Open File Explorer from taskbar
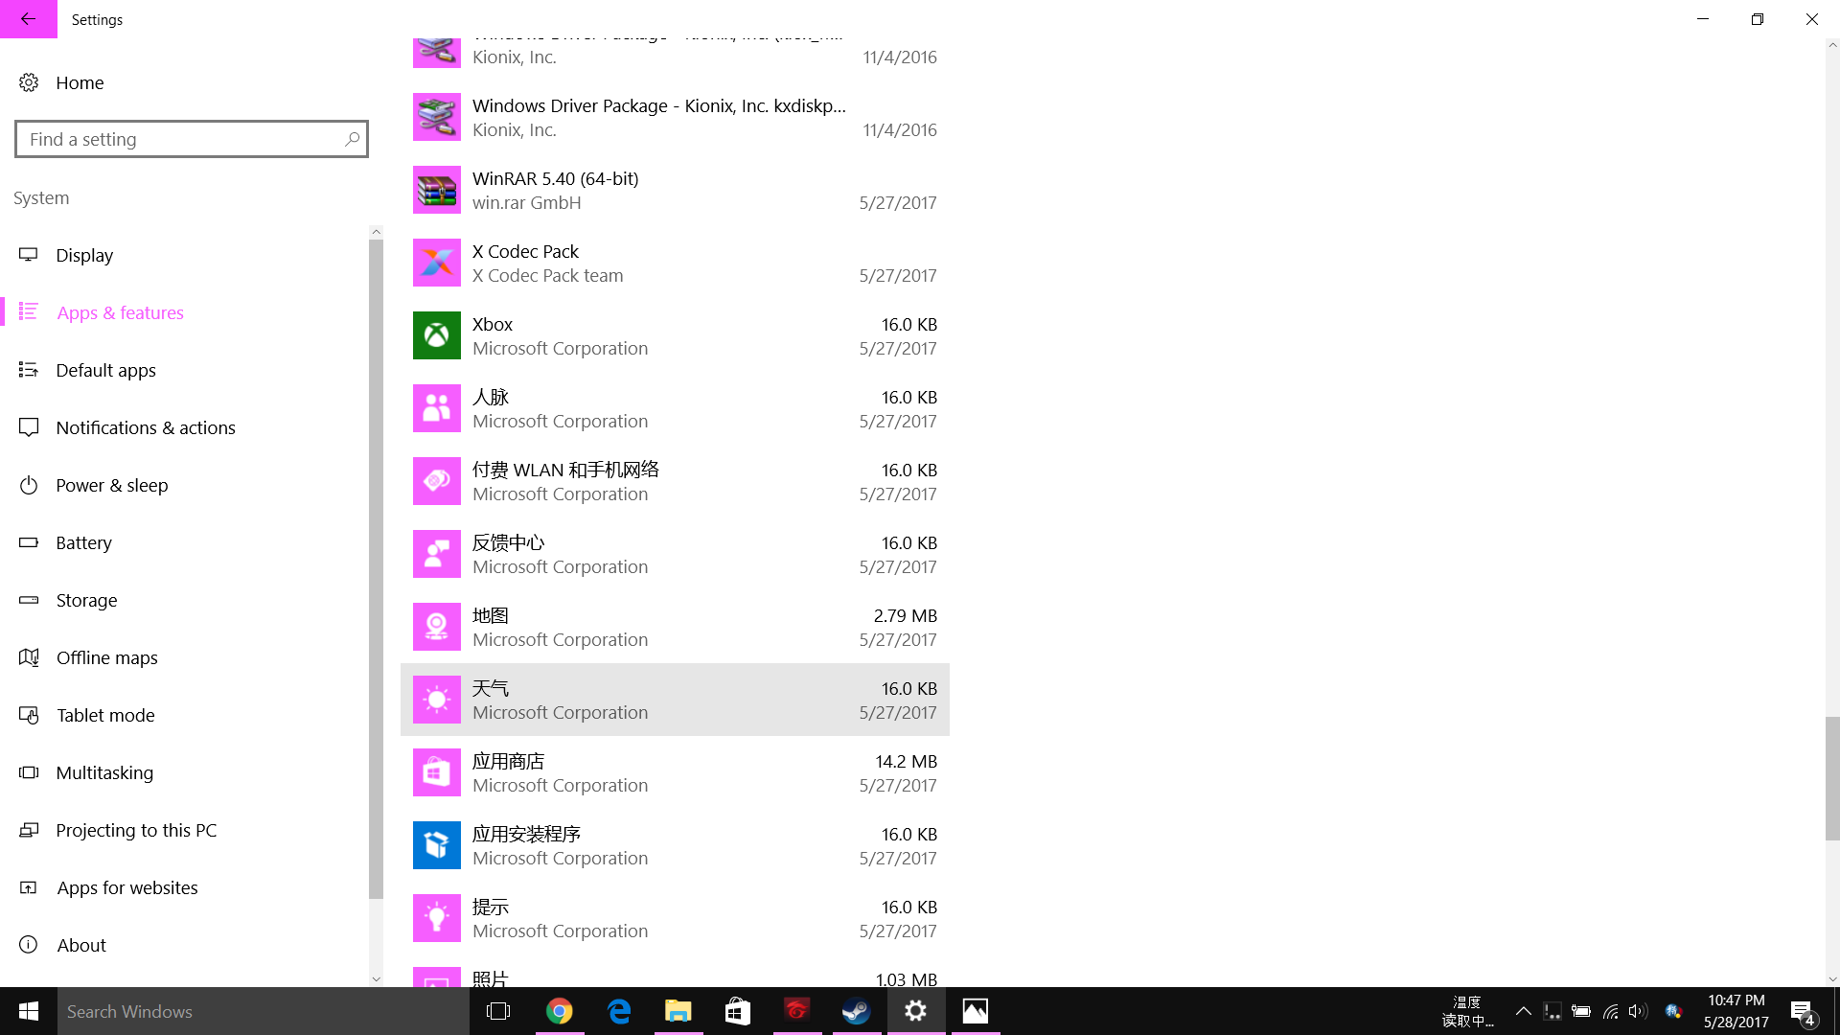This screenshot has width=1840, height=1035. (678, 1011)
